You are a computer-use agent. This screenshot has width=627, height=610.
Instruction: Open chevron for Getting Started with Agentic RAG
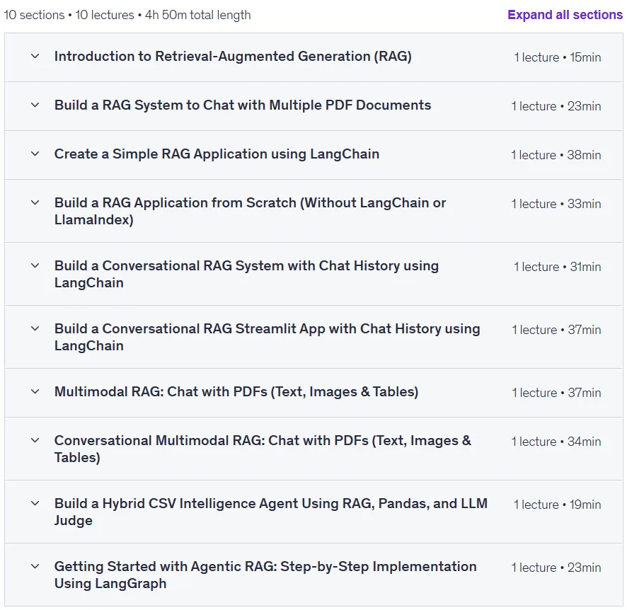(x=35, y=566)
